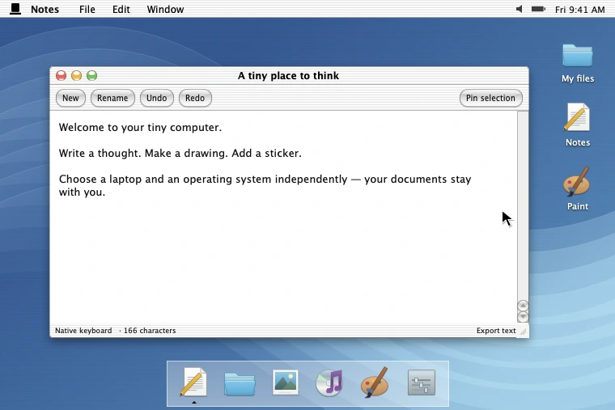Screen dimensions: 615x410
Task: Click the Native keyboard status label
Action: tap(83, 331)
